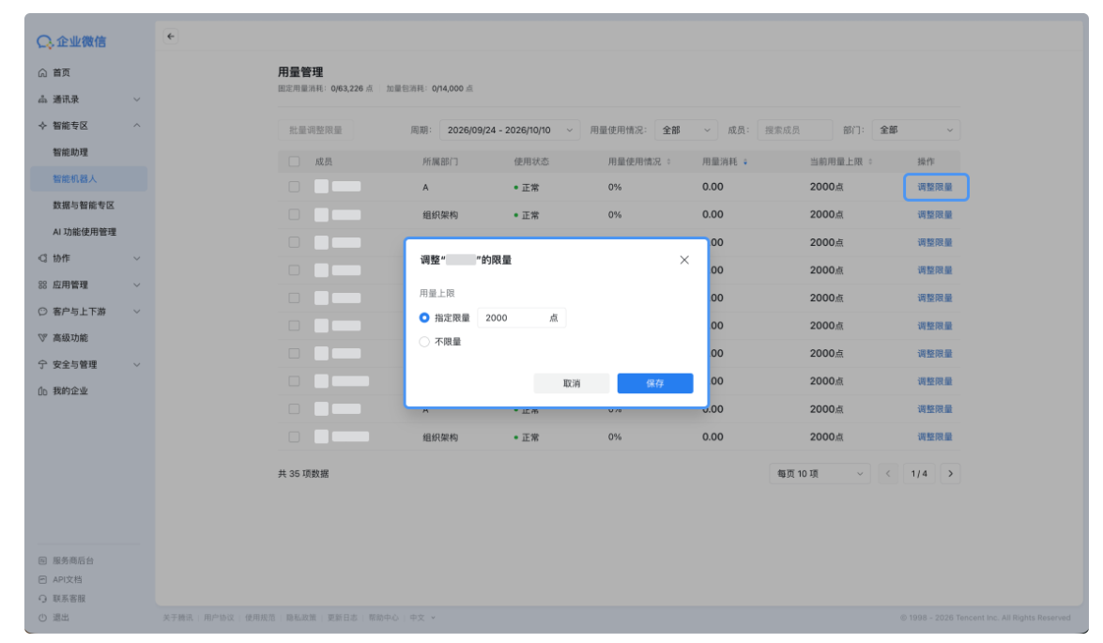
Task: Click 退出 logout icon in sidebar
Action: [x=43, y=618]
